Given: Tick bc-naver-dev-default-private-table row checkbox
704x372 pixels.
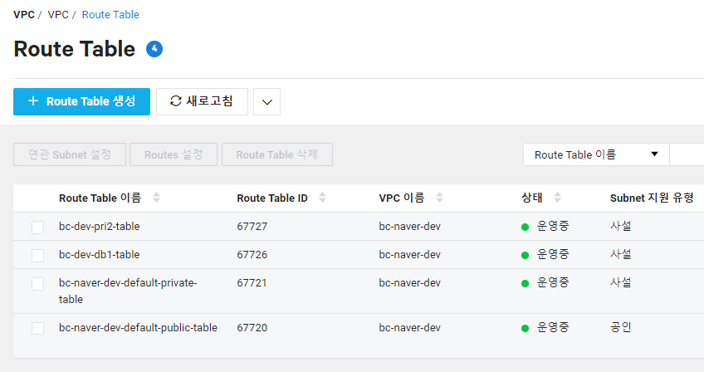Looking at the screenshot, I should [37, 284].
